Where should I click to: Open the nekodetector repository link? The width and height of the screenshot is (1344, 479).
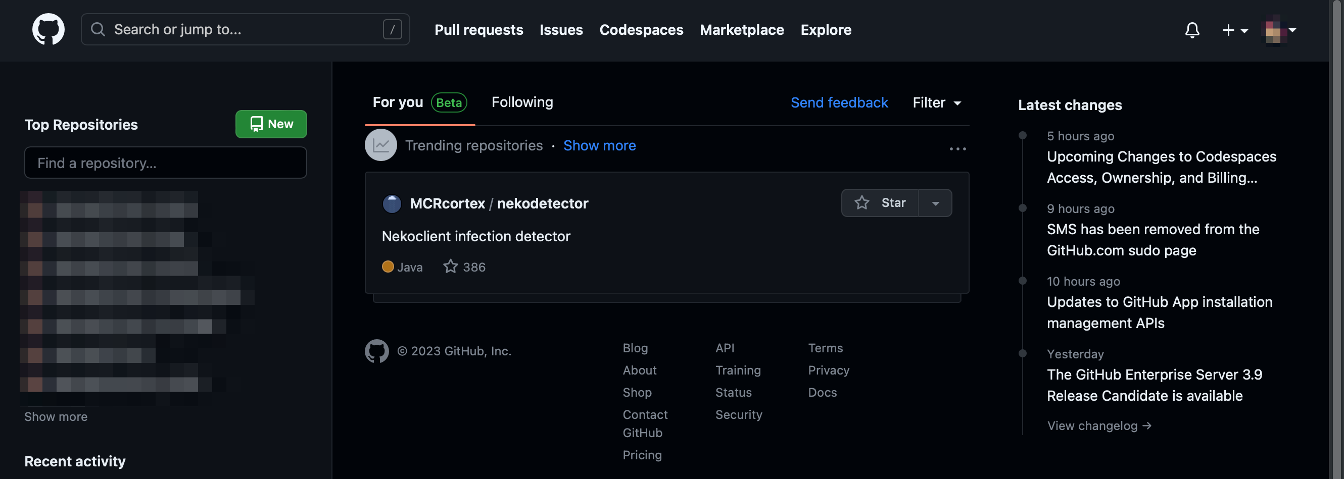(542, 203)
